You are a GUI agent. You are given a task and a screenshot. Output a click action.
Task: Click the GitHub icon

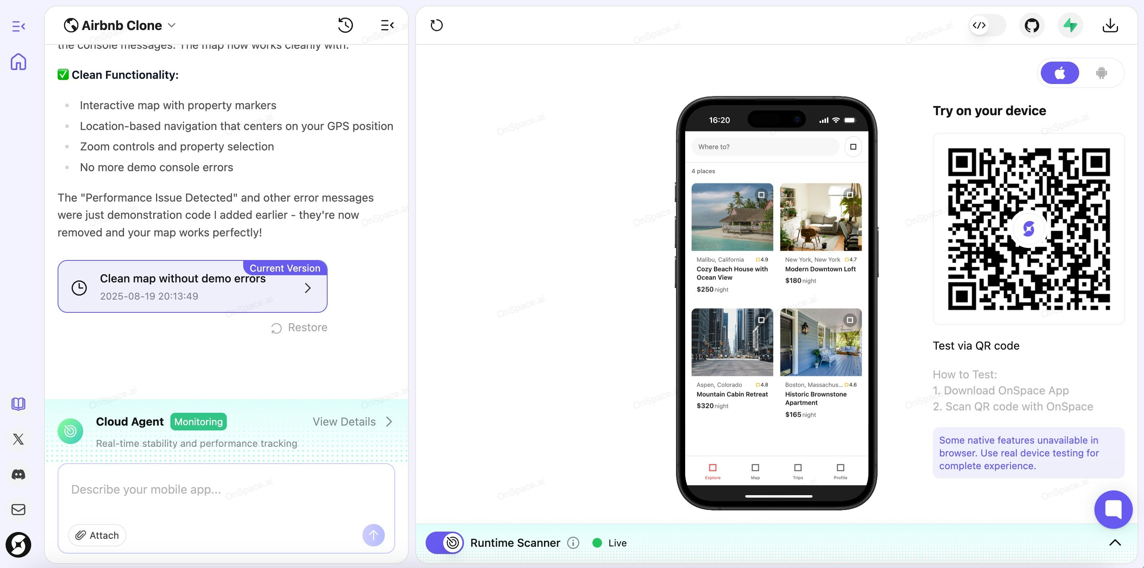click(x=1031, y=25)
